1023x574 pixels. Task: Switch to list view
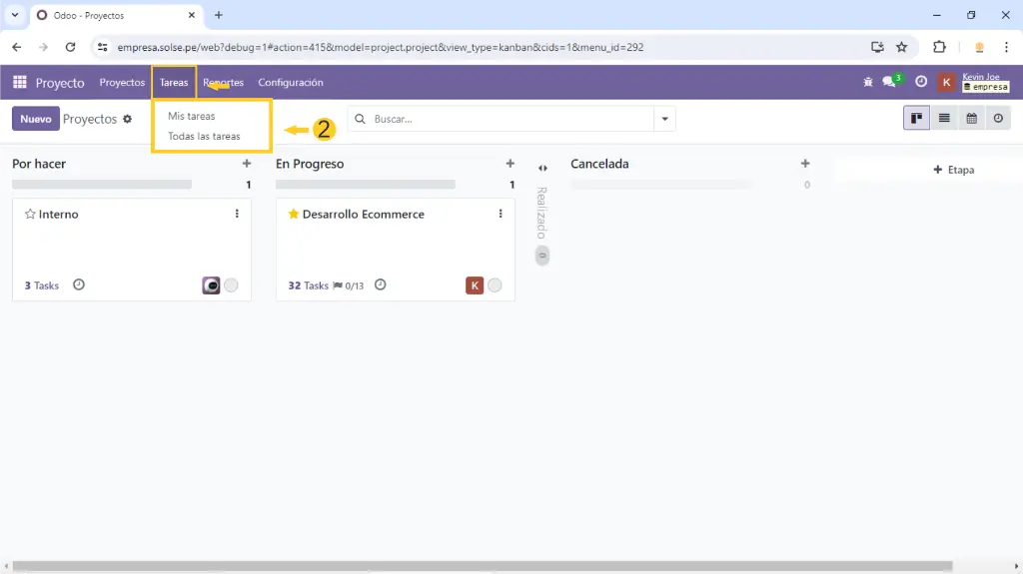point(944,119)
